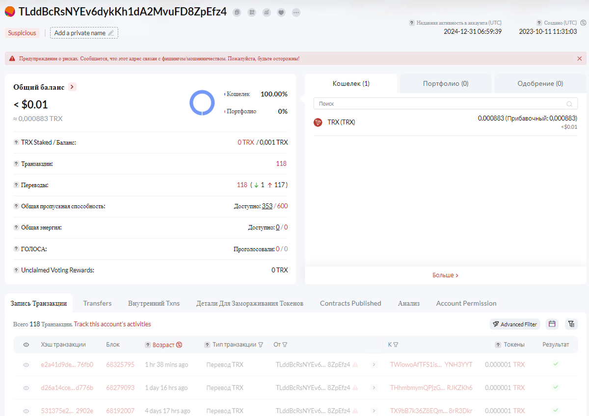The height and width of the screenshot is (416, 589).
Task: Toggle eye icon for transaction d26a14cce
Action: point(27,388)
